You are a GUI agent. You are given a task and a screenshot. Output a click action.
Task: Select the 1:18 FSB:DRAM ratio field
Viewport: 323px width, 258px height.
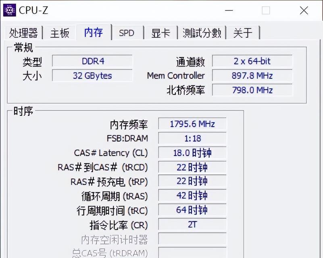click(x=192, y=138)
